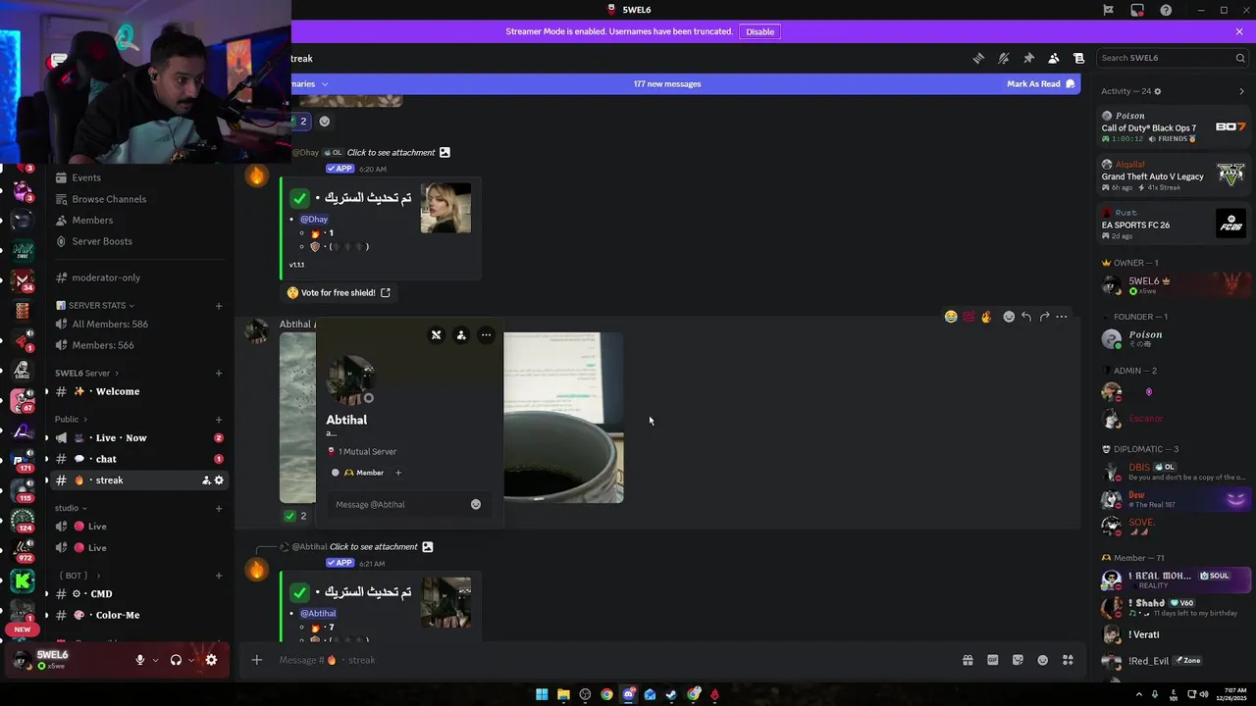Open Vote for free shield link
1256x706 pixels.
click(339, 292)
